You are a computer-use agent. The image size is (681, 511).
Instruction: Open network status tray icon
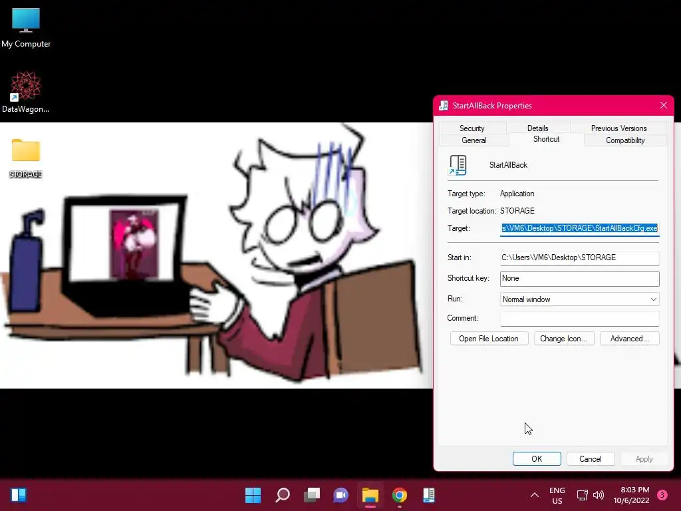[582, 495]
